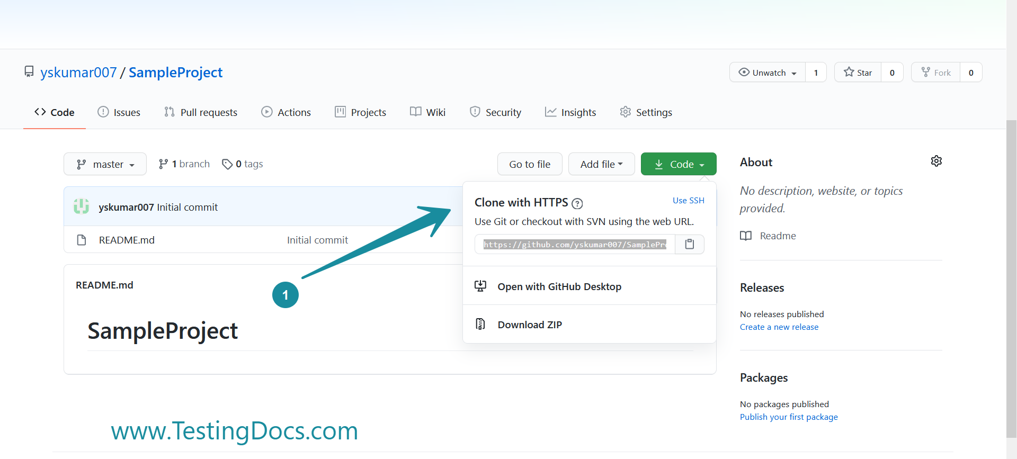The height and width of the screenshot is (459, 1017).
Task: Click Publish your first package
Action: [789, 417]
